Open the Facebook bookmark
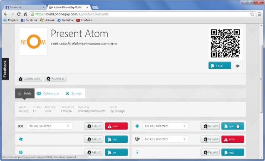 (x=29, y=20)
